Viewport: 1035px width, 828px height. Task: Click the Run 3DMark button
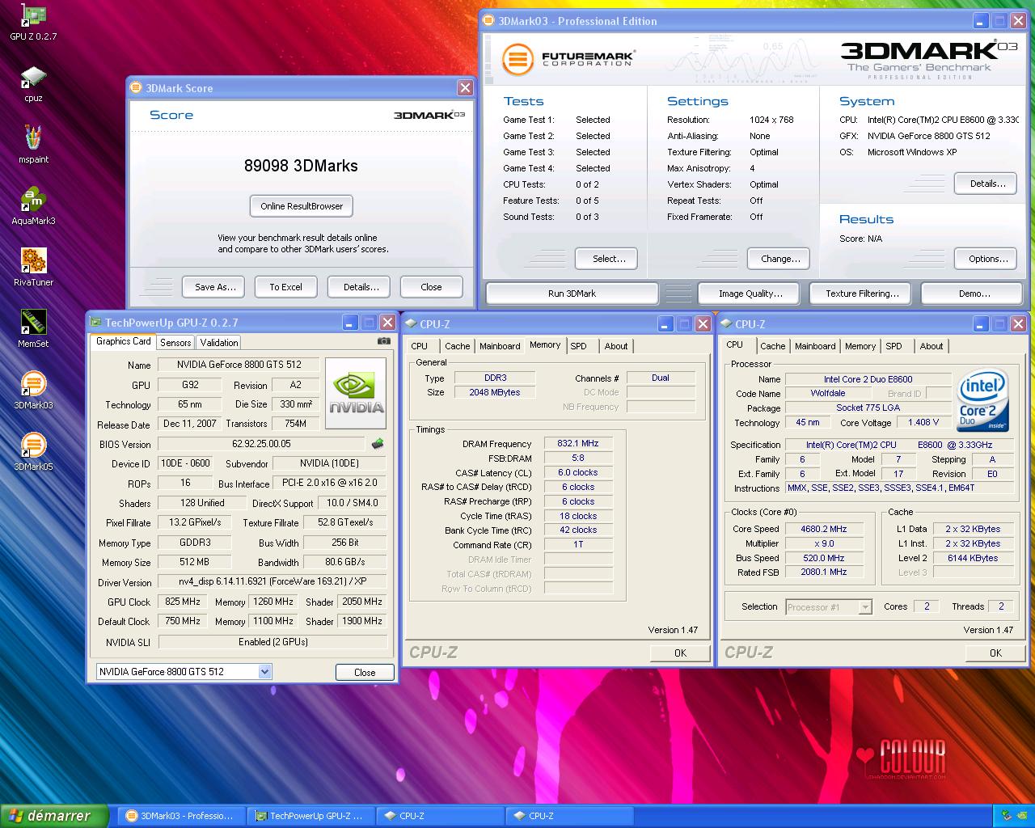(x=572, y=294)
